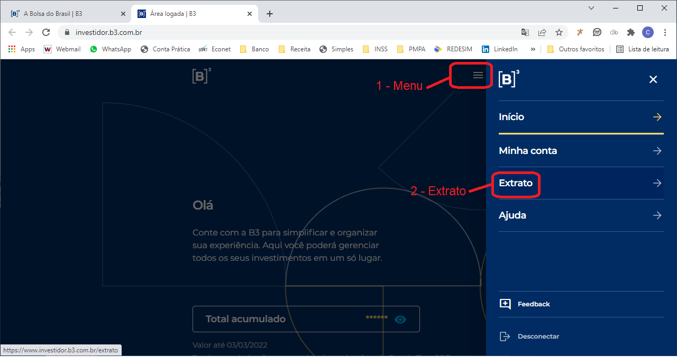This screenshot has width=677, height=364.
Task: Click the share page icon
Action: click(542, 32)
